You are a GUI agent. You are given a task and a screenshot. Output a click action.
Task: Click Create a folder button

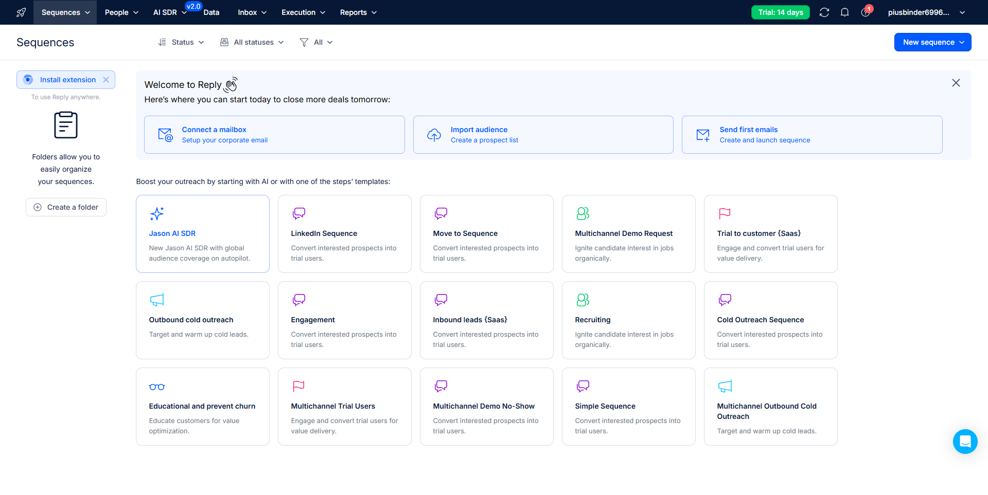coord(66,207)
